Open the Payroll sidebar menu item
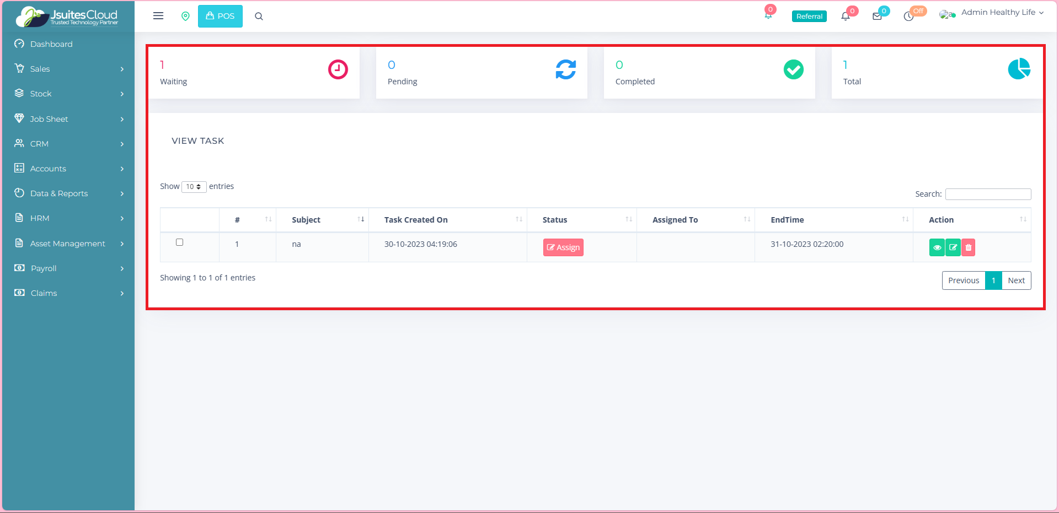1059x513 pixels. click(69, 268)
